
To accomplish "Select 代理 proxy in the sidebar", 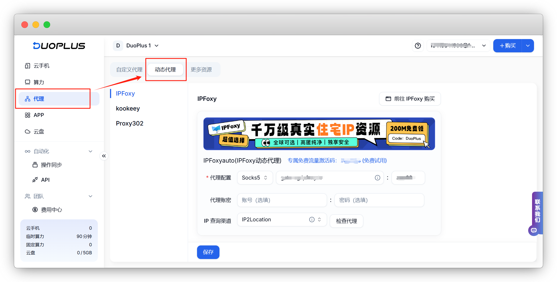I will [x=59, y=99].
